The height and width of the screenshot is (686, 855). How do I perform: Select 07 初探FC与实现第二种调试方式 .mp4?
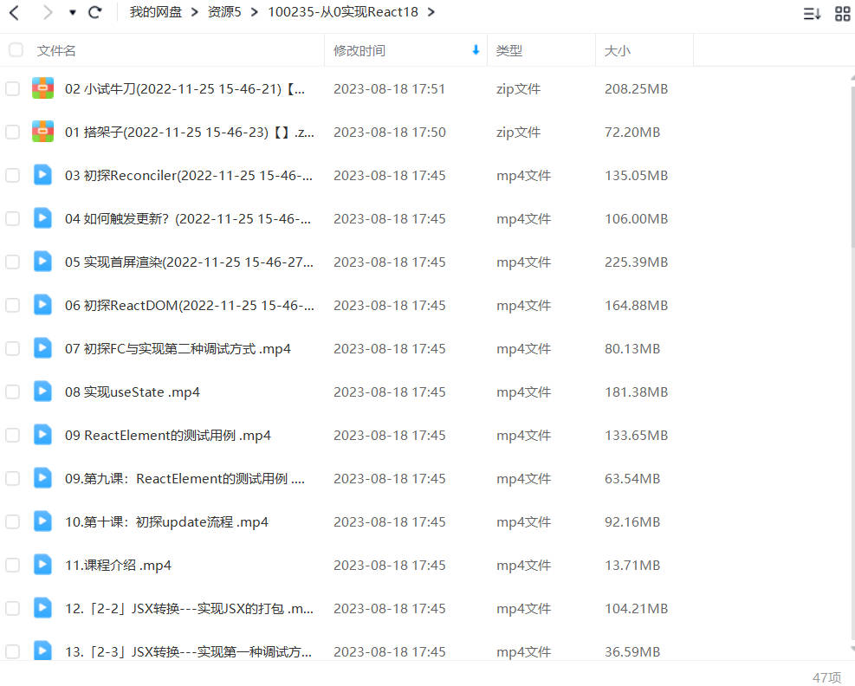point(178,349)
